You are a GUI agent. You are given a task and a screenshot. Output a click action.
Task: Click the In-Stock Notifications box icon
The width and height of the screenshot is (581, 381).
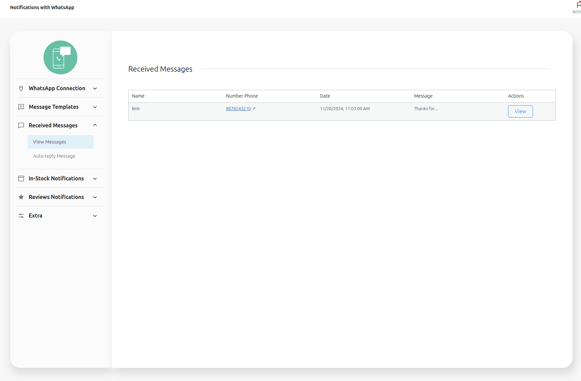pos(21,179)
